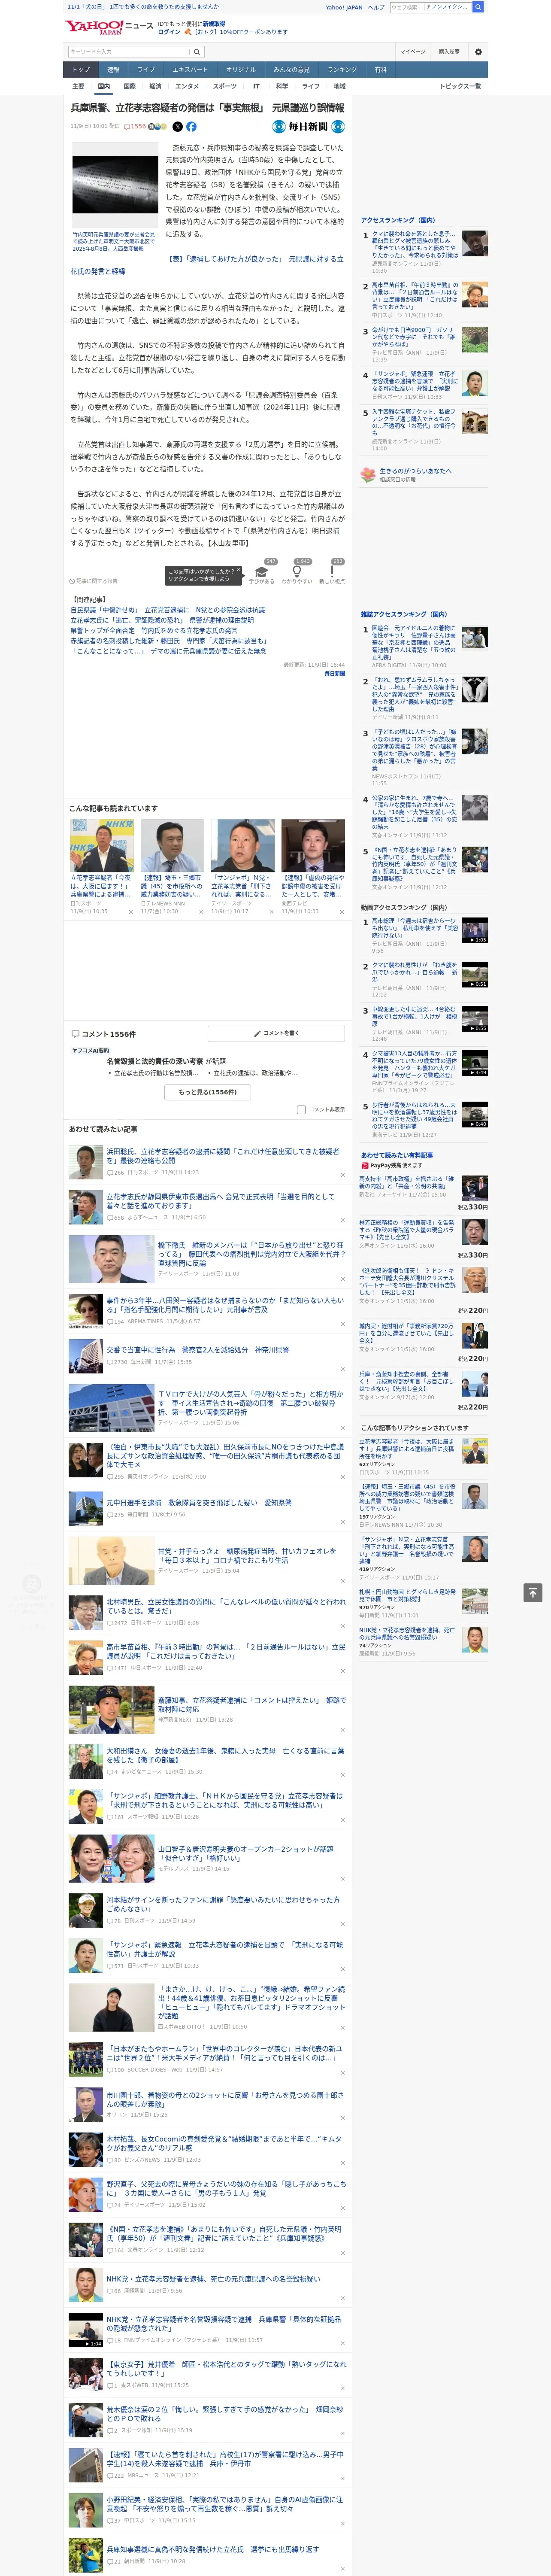551x2576 pixels.
Task: Click the 毎日新聞 publisher logo
Action: tap(309, 127)
